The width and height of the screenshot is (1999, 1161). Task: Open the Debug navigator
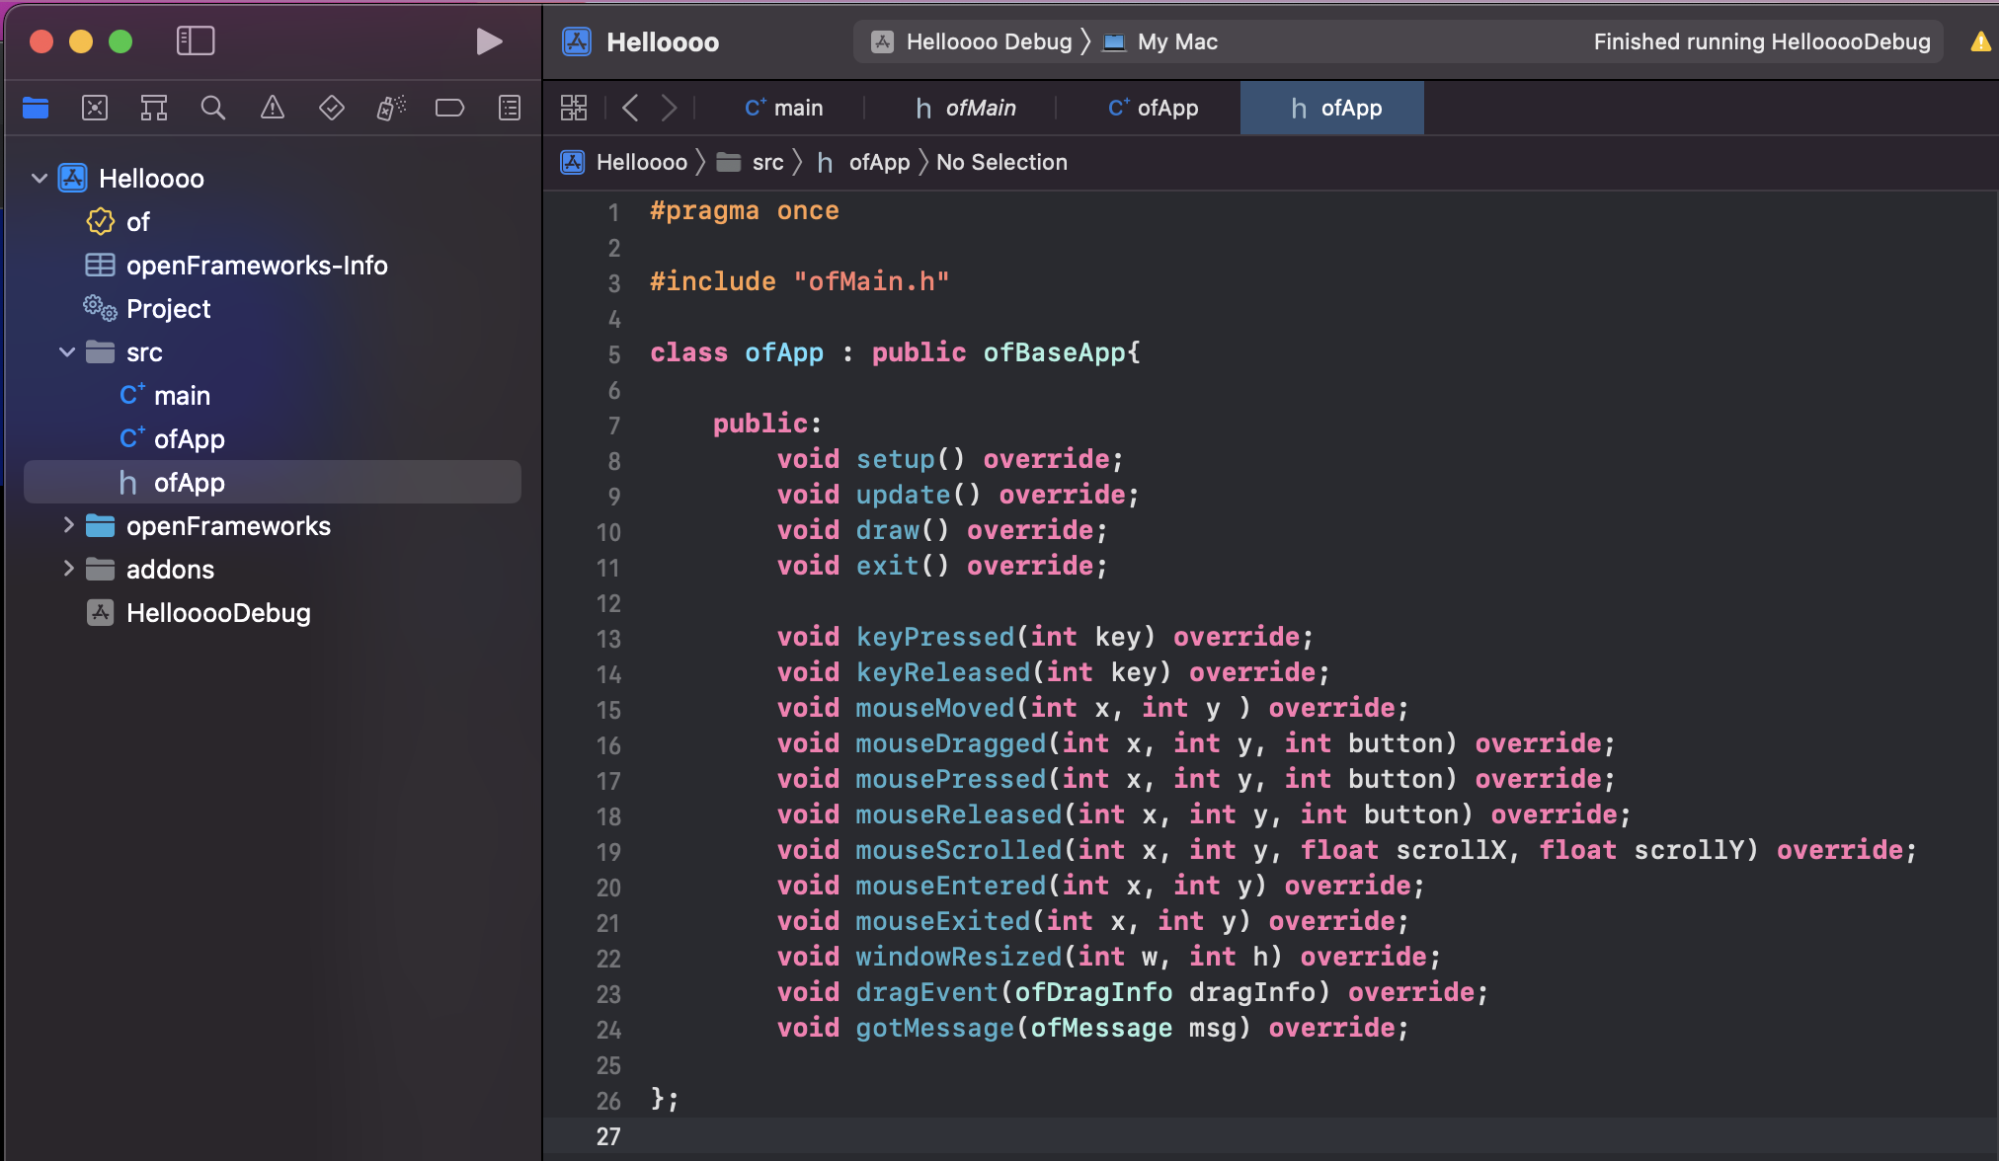pos(391,108)
